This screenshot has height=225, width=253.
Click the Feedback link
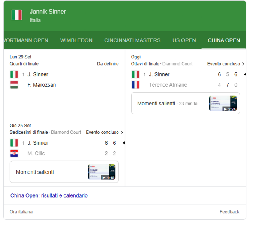[x=229, y=212]
